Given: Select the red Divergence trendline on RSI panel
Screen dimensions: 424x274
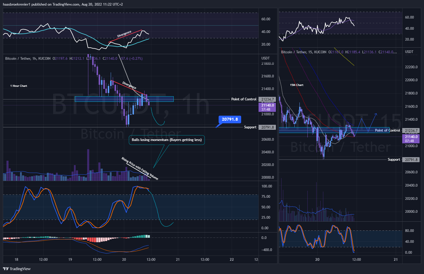Looking at the screenshot, I should pos(125,36).
